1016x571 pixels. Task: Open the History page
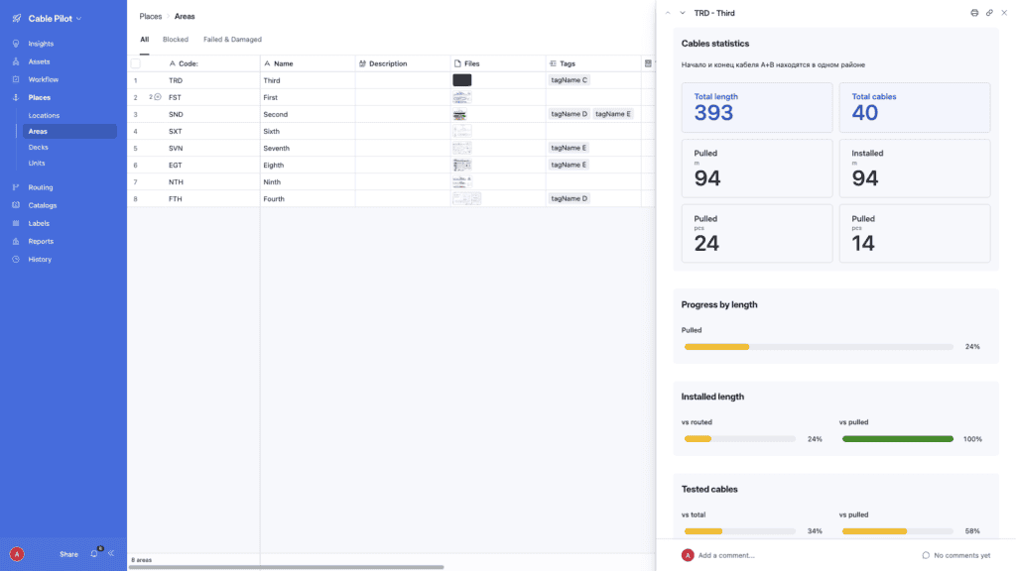click(40, 260)
